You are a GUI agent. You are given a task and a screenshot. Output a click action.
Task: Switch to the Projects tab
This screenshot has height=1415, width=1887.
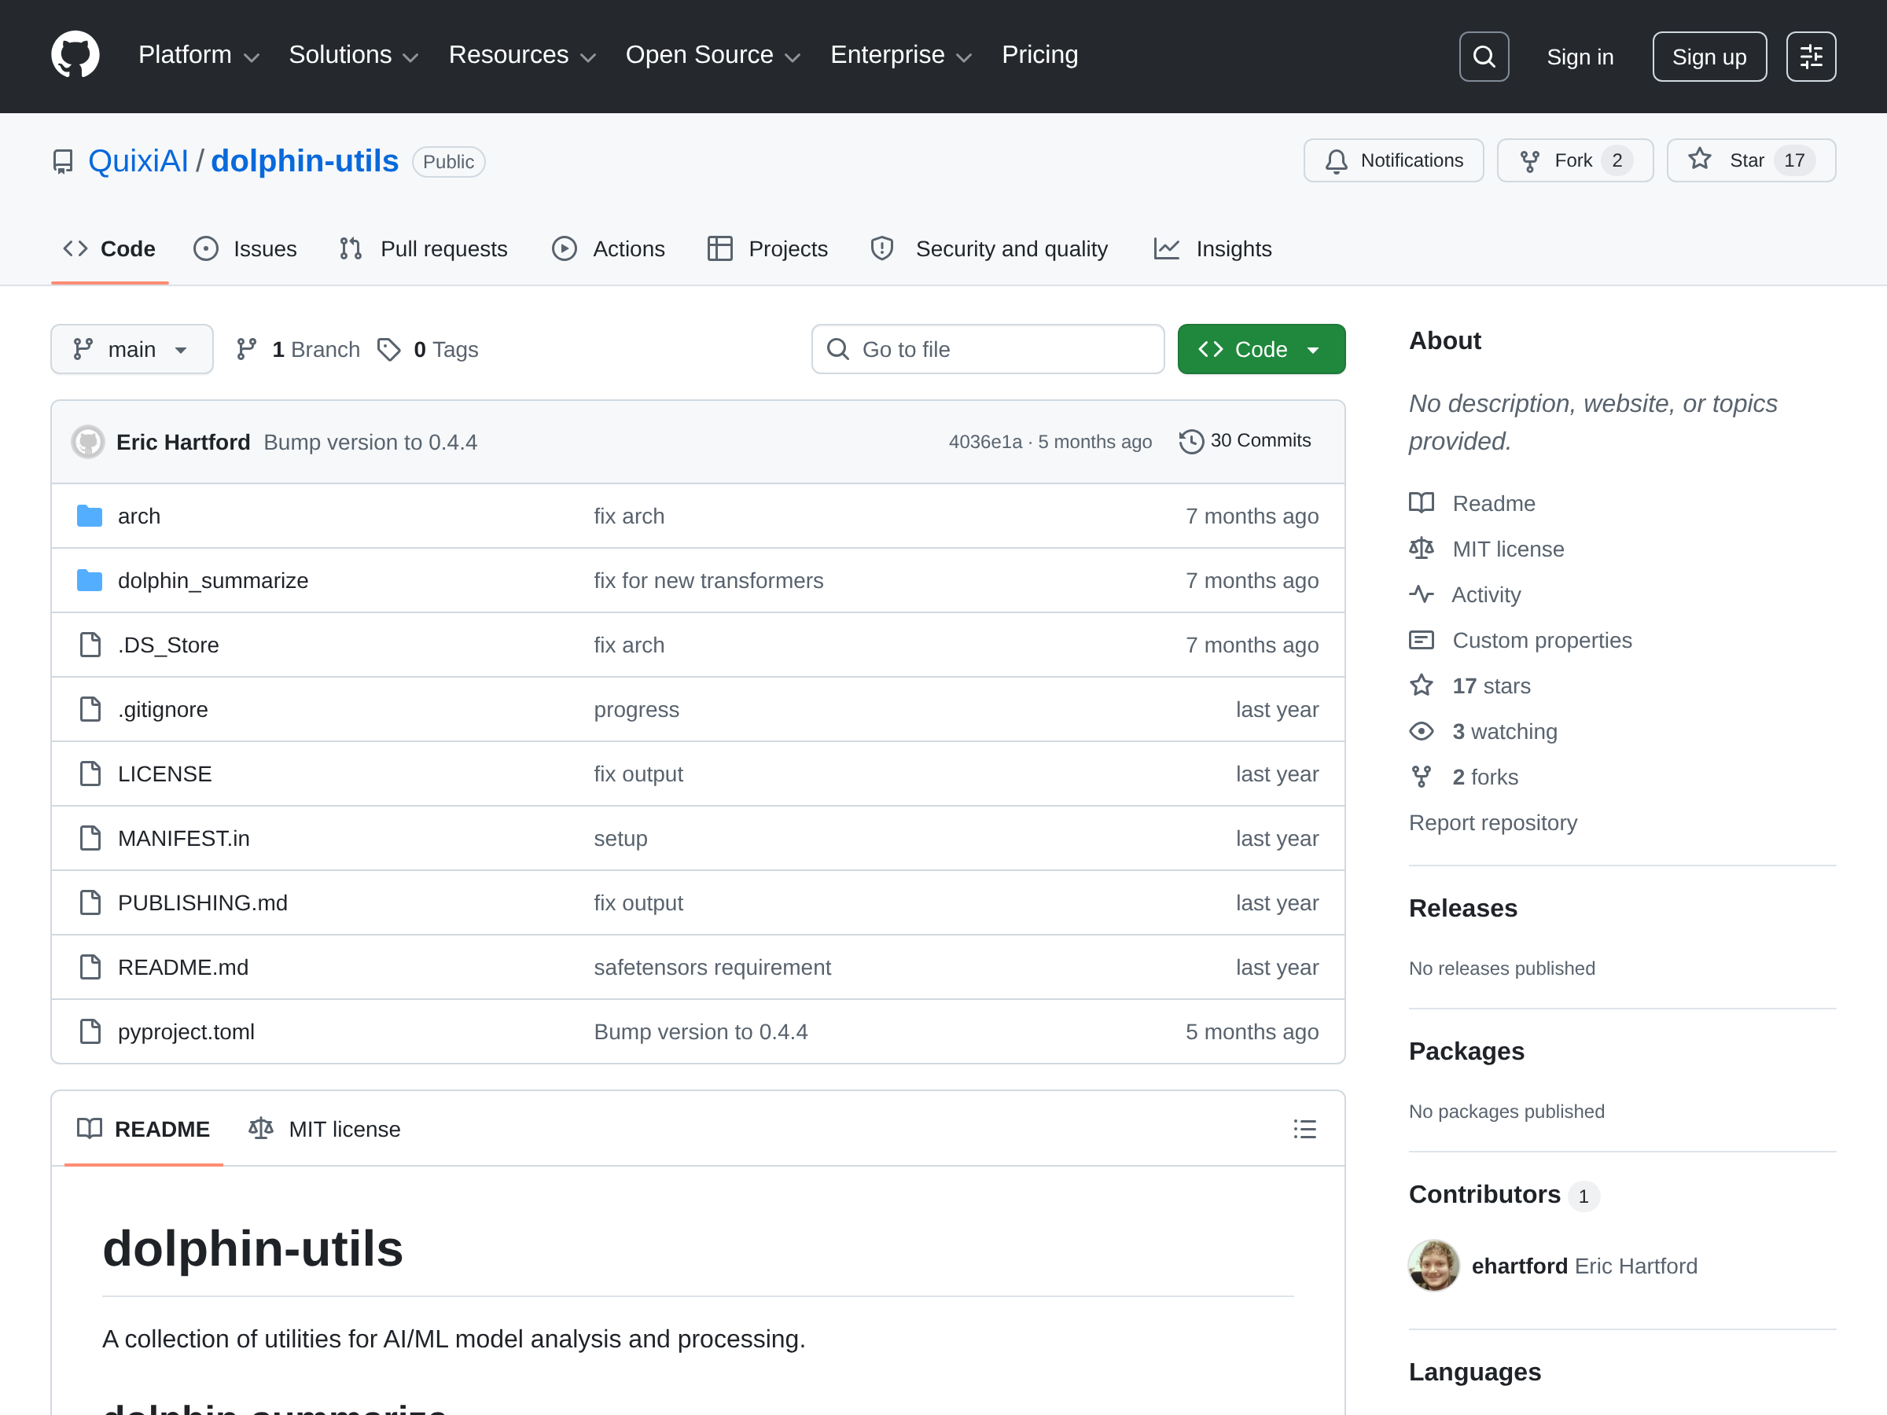[x=767, y=249]
